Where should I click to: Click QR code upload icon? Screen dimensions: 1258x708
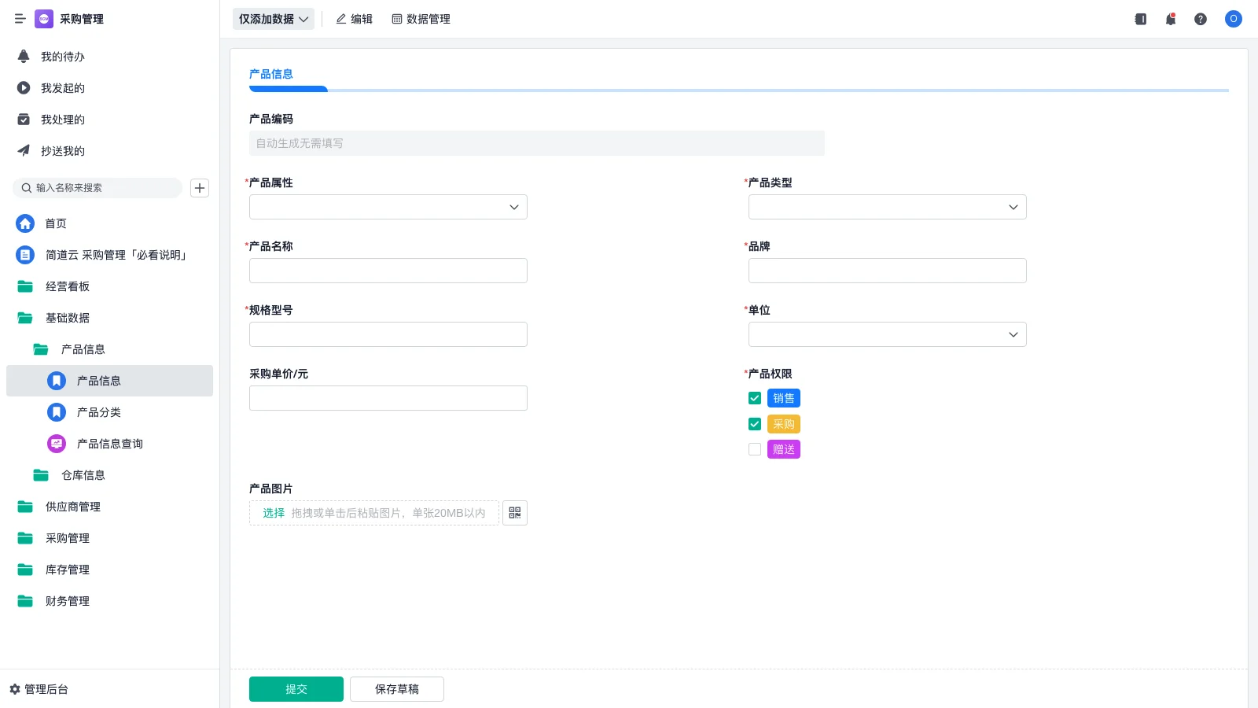click(515, 513)
